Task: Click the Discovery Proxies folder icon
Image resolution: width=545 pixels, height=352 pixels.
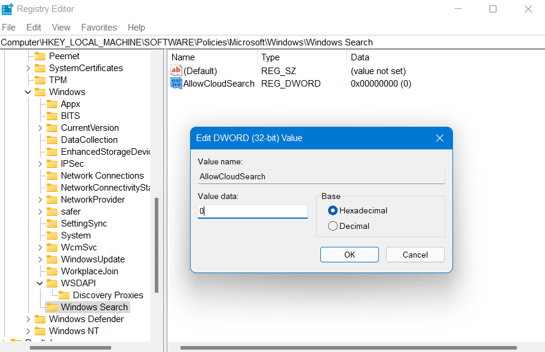Action: click(64, 295)
